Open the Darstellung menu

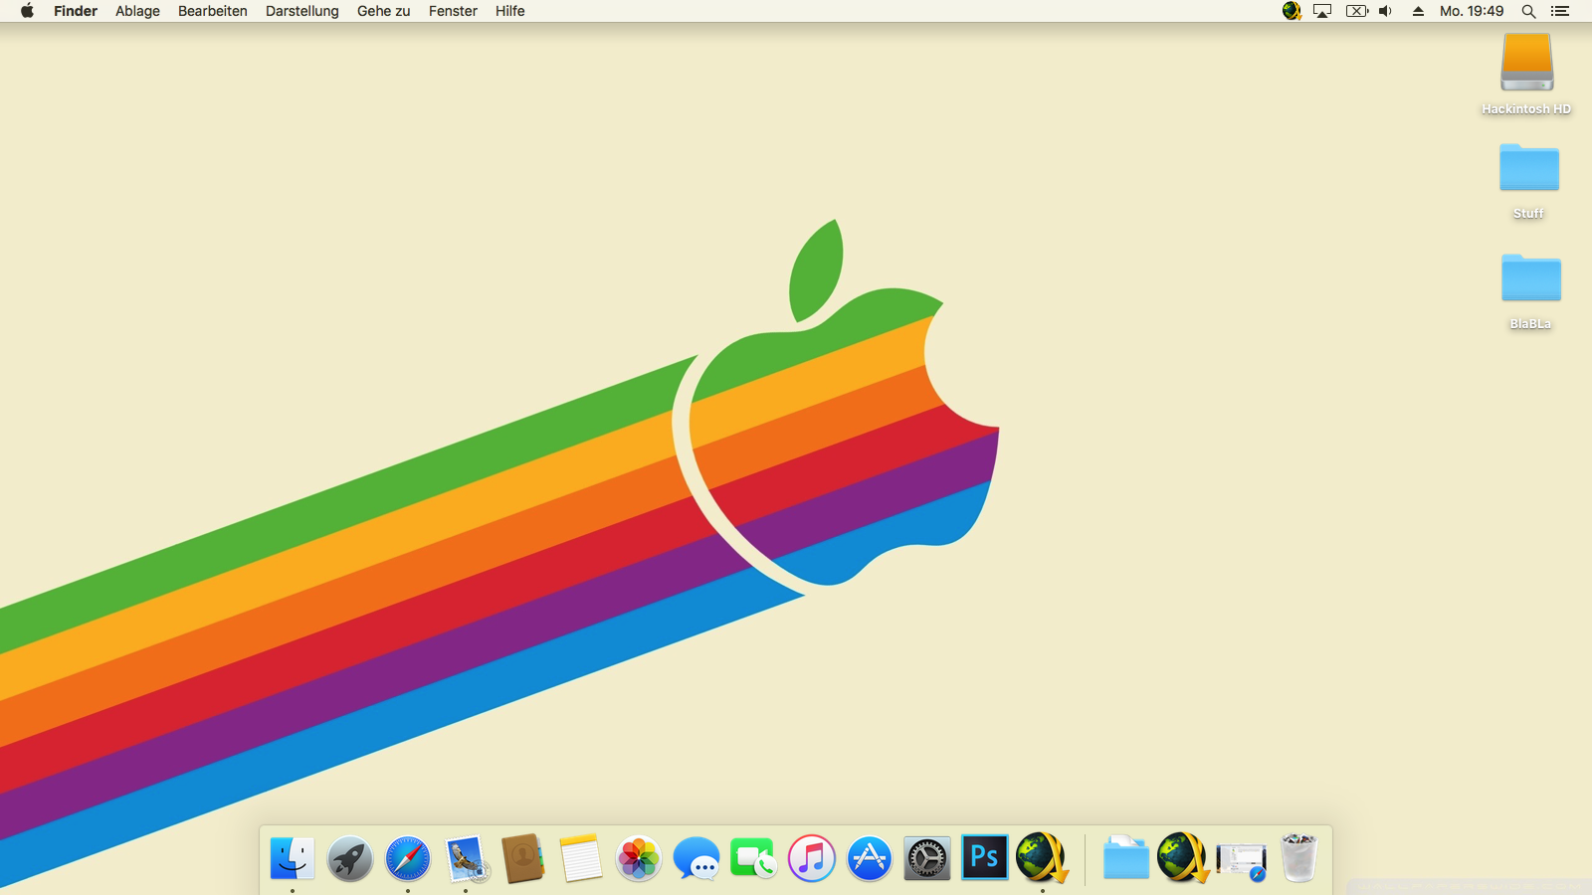pyautogui.click(x=301, y=11)
